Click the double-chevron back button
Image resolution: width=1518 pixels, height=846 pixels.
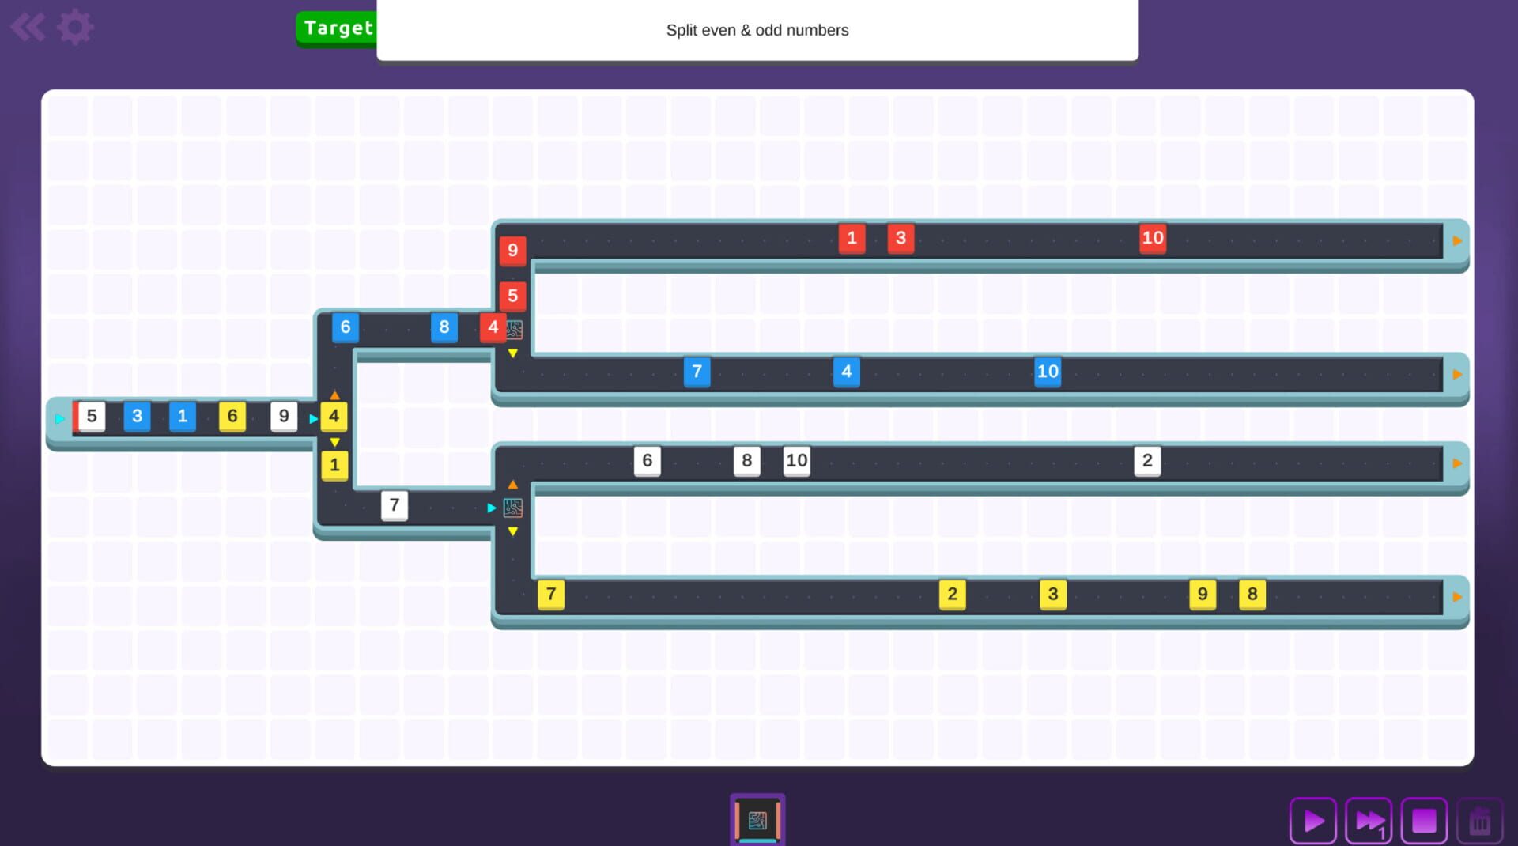coord(29,26)
